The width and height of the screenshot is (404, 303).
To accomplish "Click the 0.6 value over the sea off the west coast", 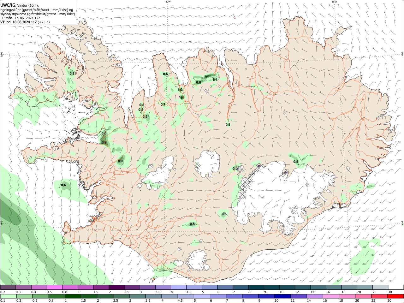I will tap(63, 185).
